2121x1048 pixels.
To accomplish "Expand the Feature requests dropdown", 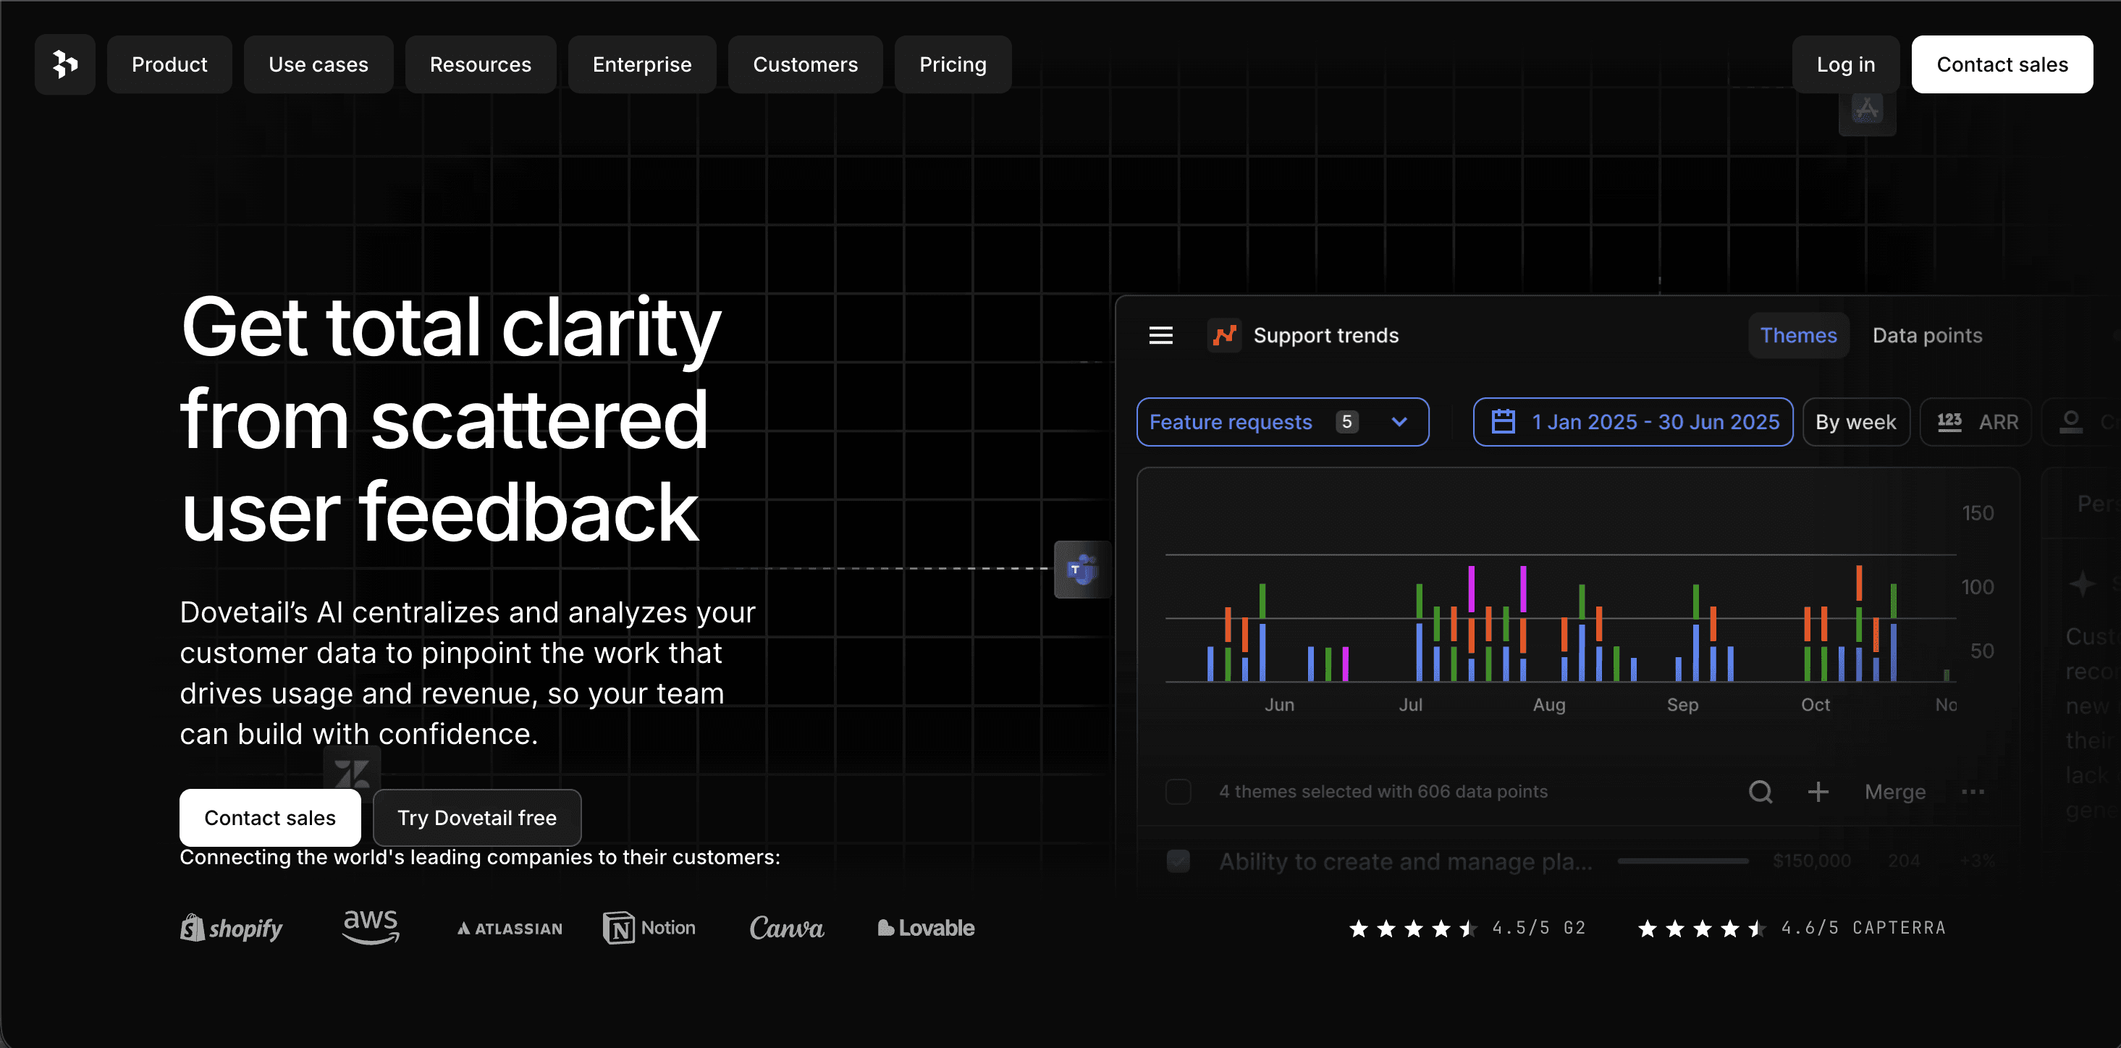I will (1282, 421).
